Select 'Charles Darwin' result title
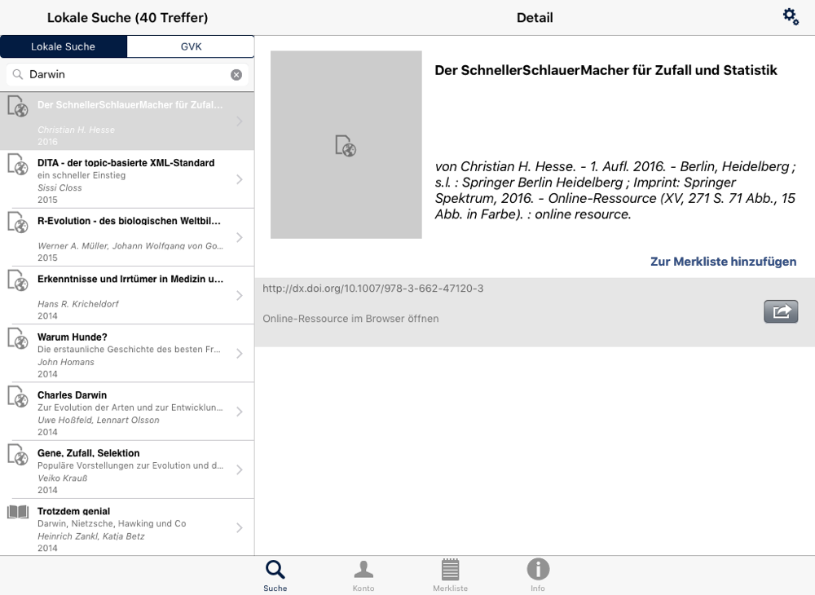This screenshot has height=595, width=815. tap(72, 395)
